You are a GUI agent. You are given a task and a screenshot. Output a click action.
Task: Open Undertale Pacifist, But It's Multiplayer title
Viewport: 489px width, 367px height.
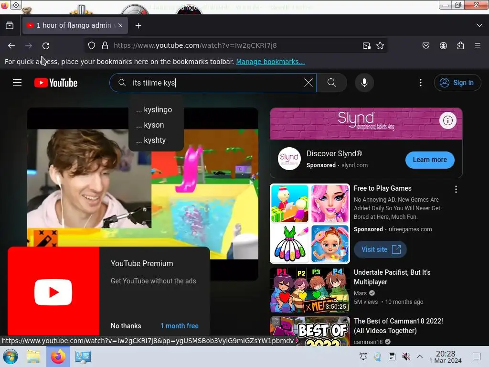pyautogui.click(x=392, y=277)
